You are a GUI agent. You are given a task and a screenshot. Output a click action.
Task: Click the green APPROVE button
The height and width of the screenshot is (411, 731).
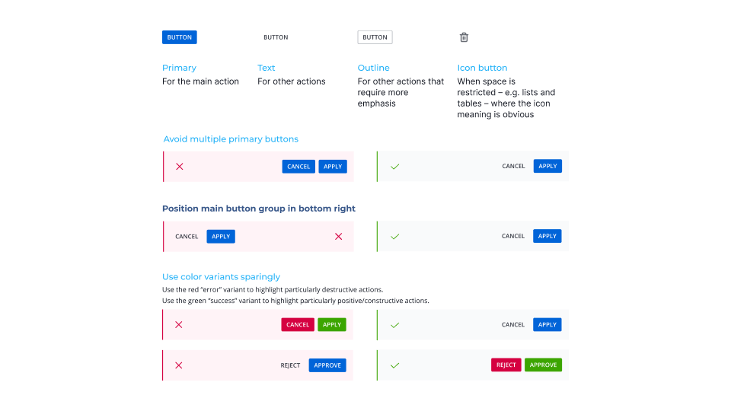pyautogui.click(x=543, y=365)
